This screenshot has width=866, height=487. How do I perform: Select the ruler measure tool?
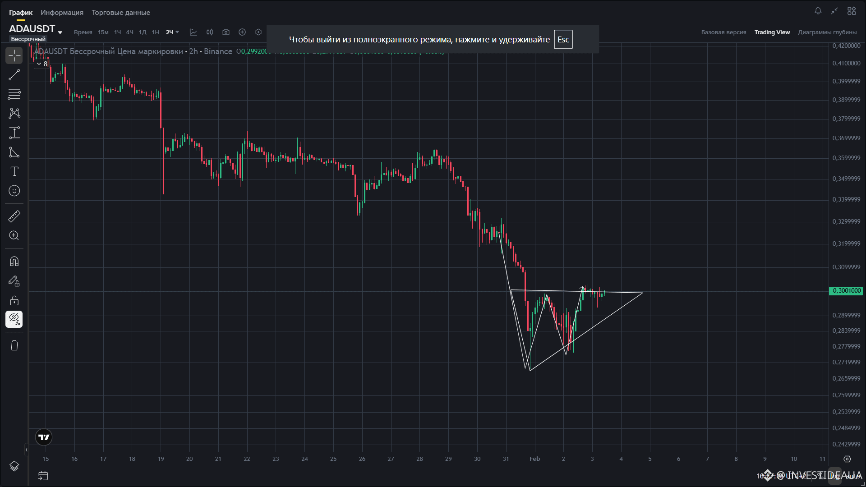coord(14,216)
